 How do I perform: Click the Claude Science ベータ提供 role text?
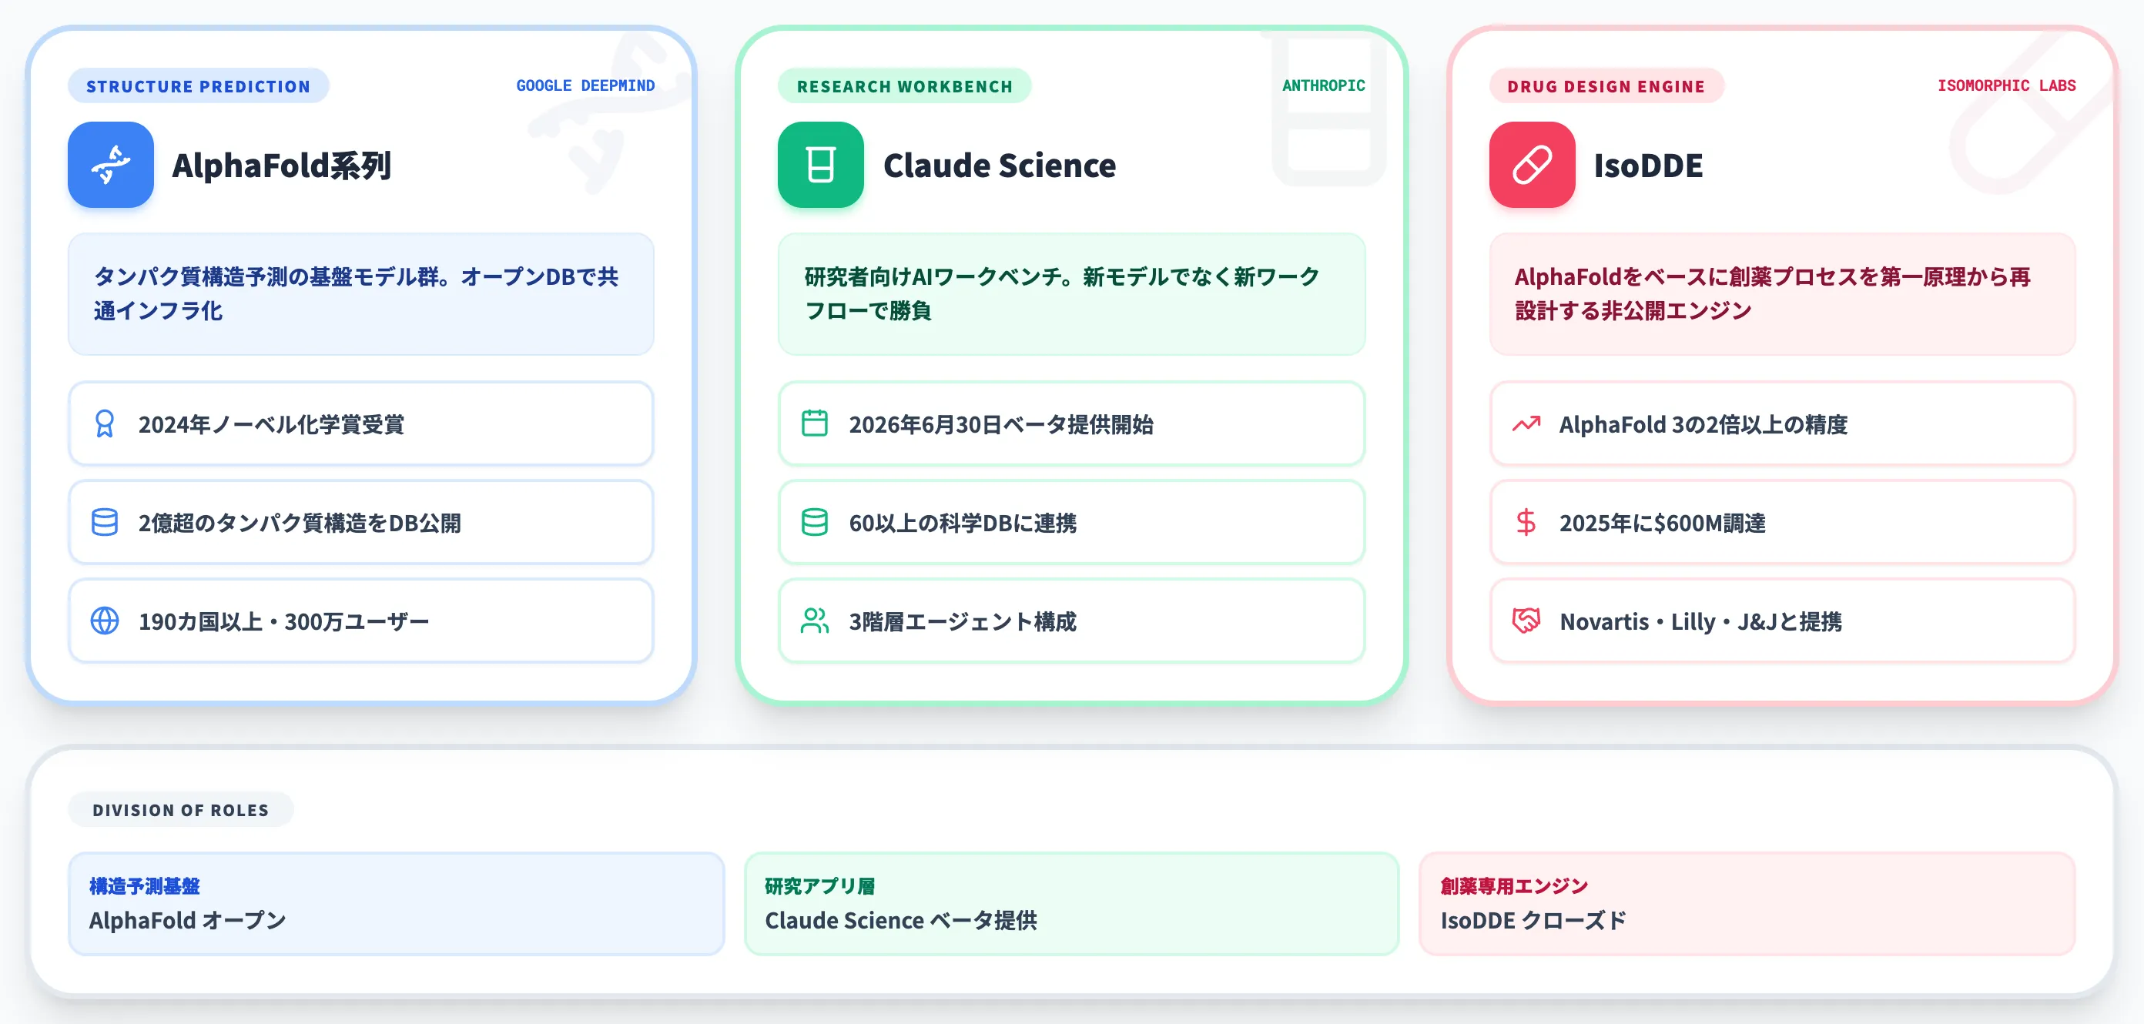[x=901, y=920]
